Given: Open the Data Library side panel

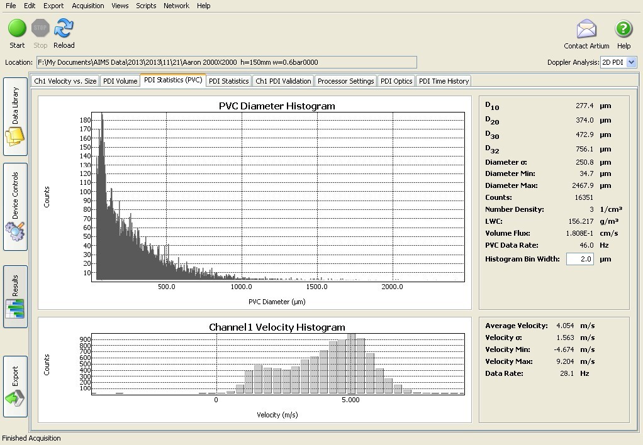Looking at the screenshot, I should point(16,117).
